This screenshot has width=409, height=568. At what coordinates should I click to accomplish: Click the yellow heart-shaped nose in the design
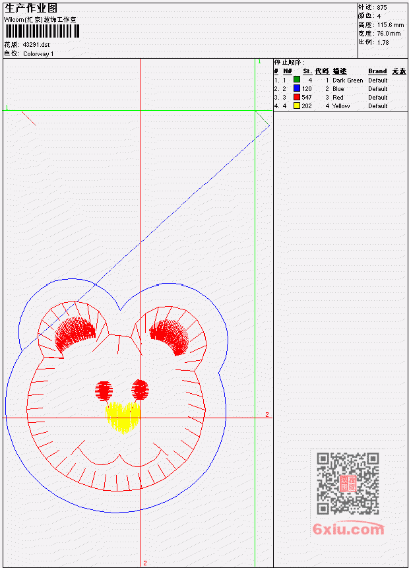point(123,418)
